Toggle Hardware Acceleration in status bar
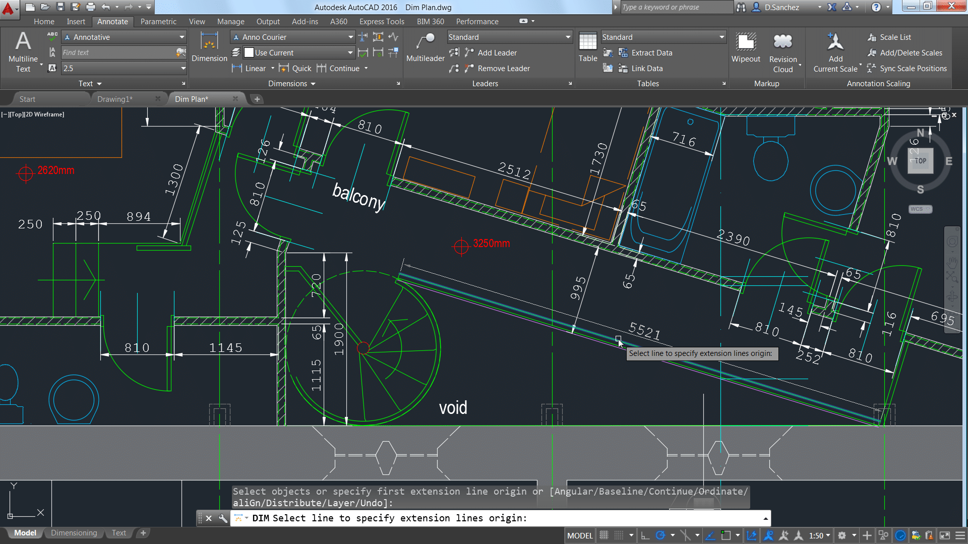The image size is (968, 544). (x=900, y=535)
